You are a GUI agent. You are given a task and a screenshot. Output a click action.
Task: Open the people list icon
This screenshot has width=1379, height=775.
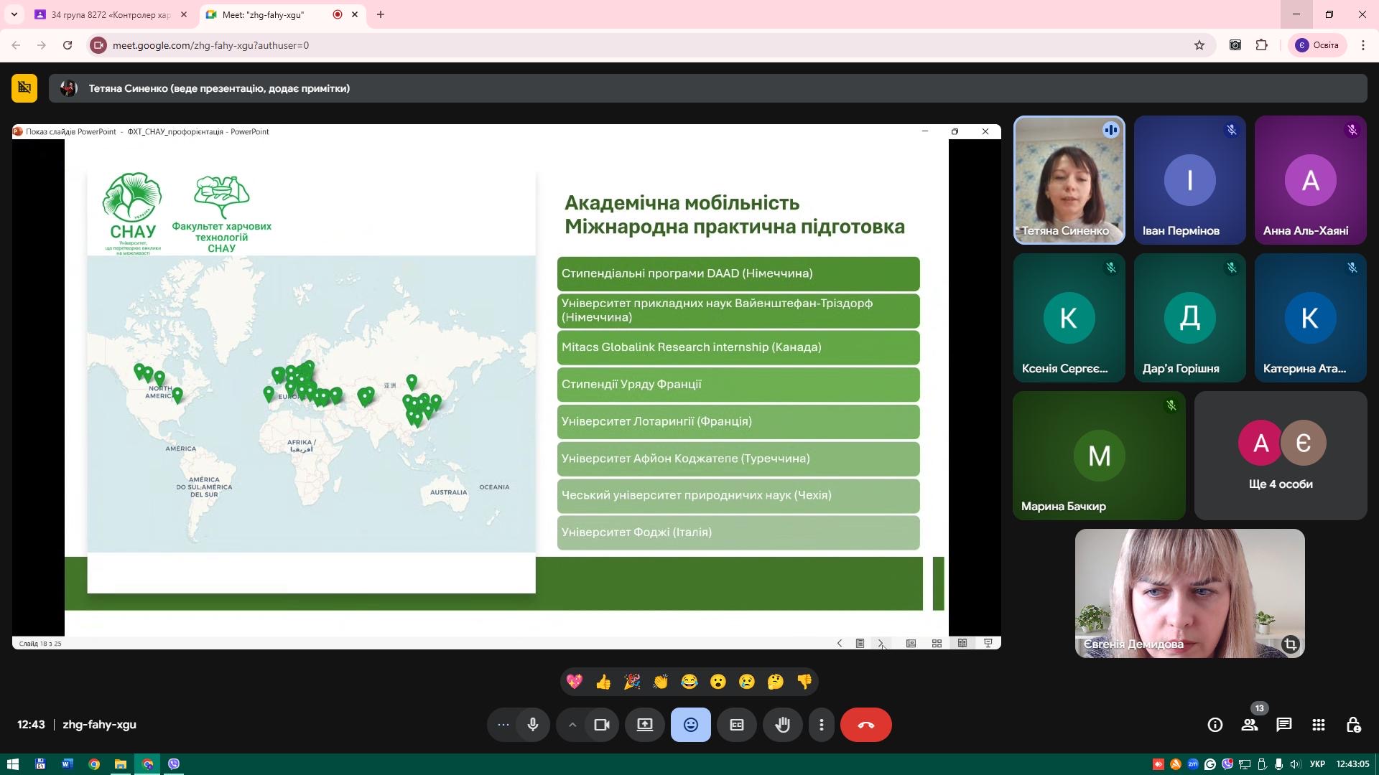(1250, 725)
